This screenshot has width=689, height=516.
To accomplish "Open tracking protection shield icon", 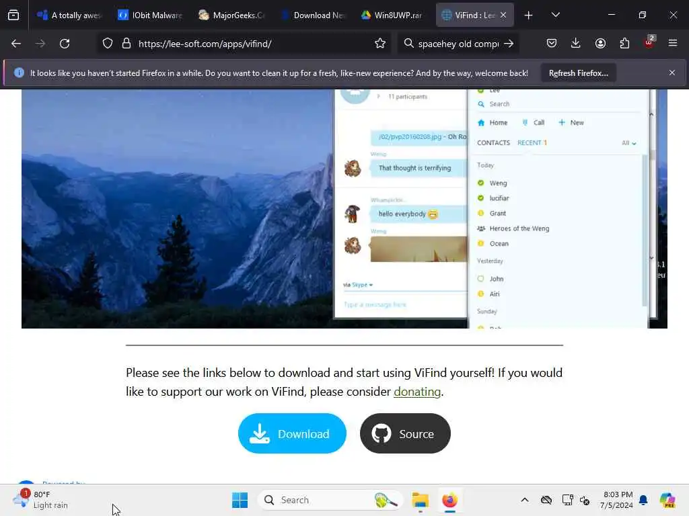I will (x=108, y=44).
